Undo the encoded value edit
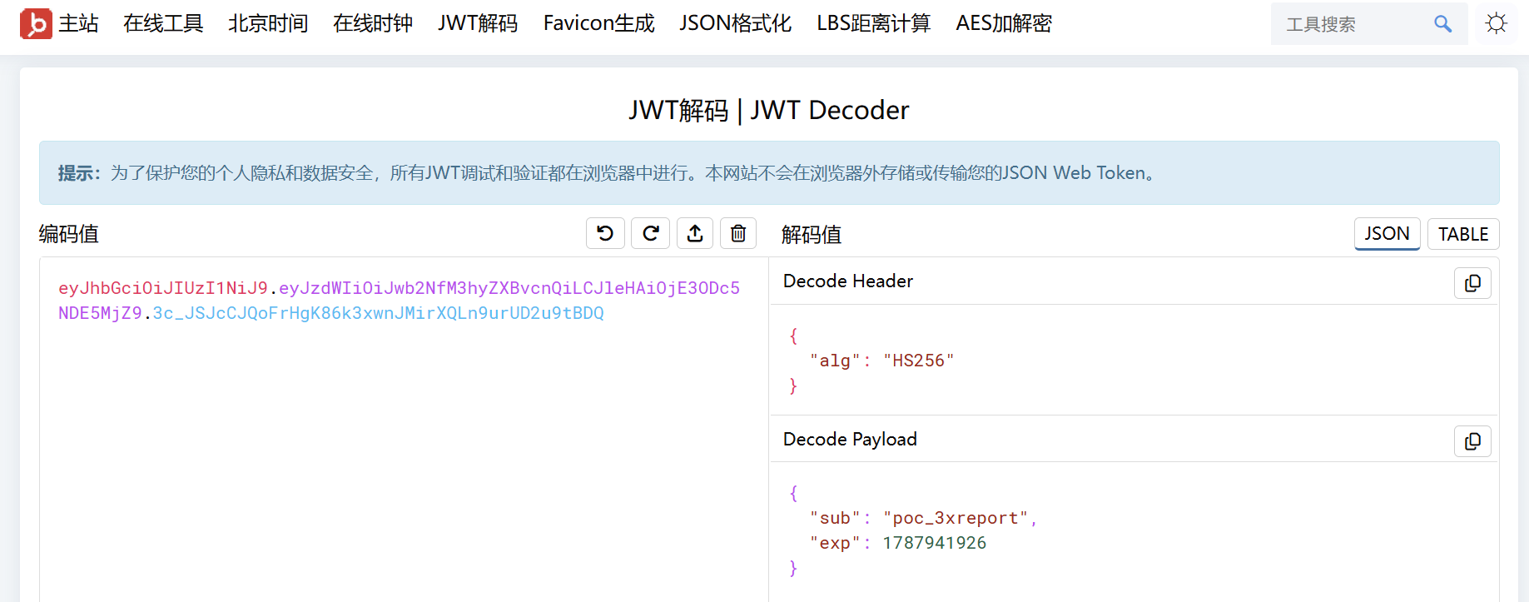Viewport: 1529px width, 602px height. [605, 234]
